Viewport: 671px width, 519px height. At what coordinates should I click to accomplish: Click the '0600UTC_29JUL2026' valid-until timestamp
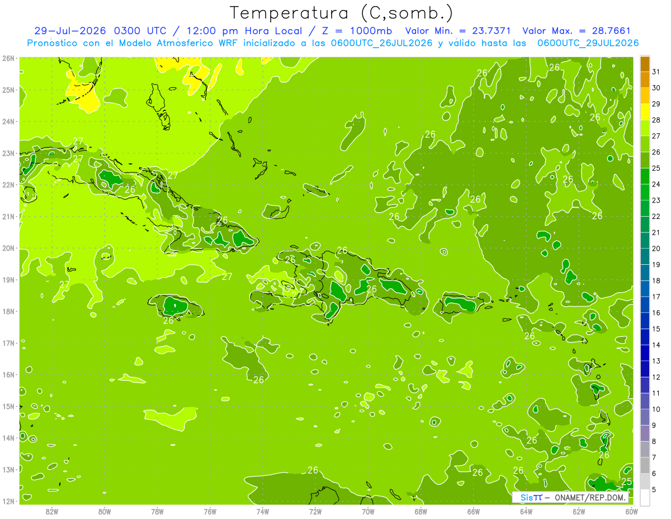click(588, 43)
